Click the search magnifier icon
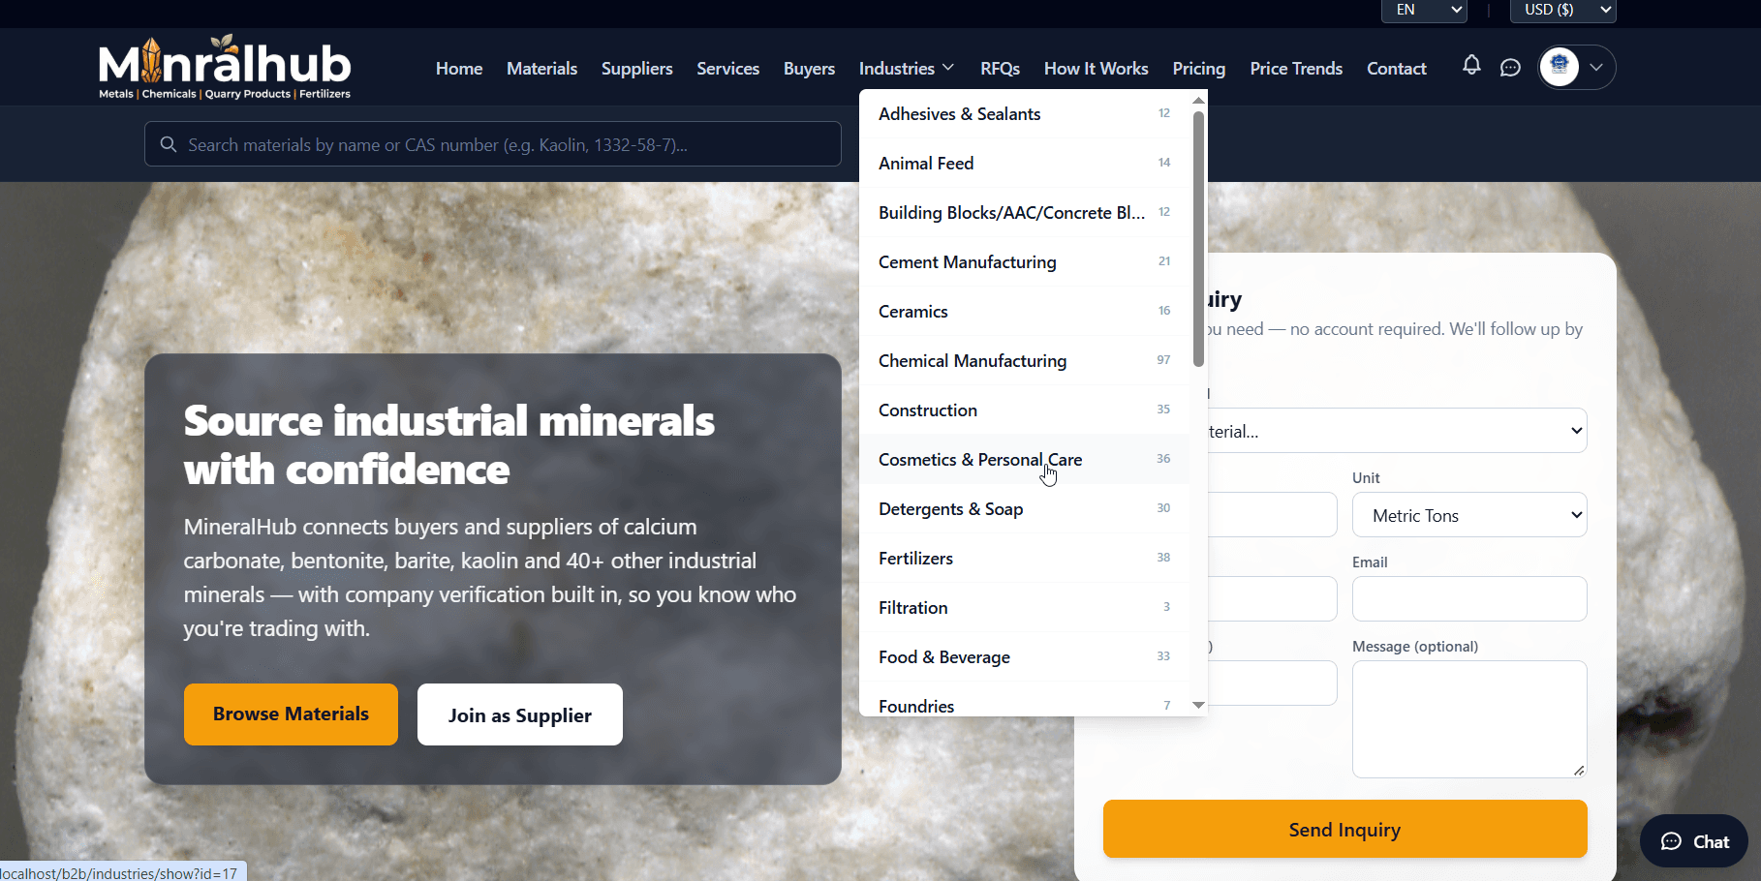 (x=169, y=144)
